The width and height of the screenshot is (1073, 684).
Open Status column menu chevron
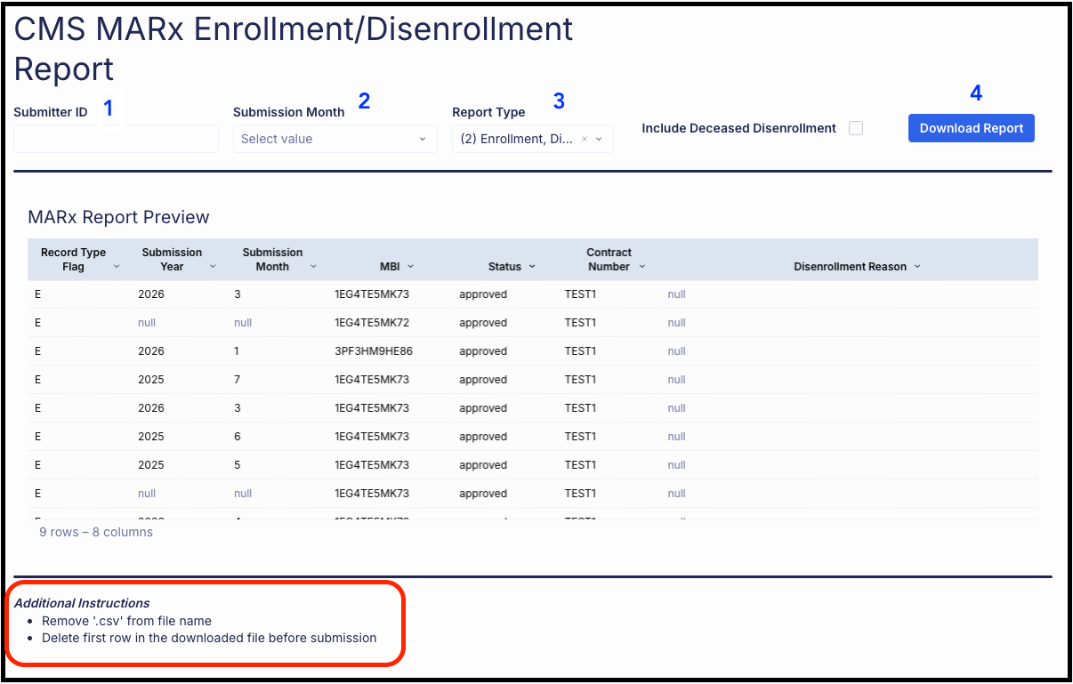(x=532, y=267)
